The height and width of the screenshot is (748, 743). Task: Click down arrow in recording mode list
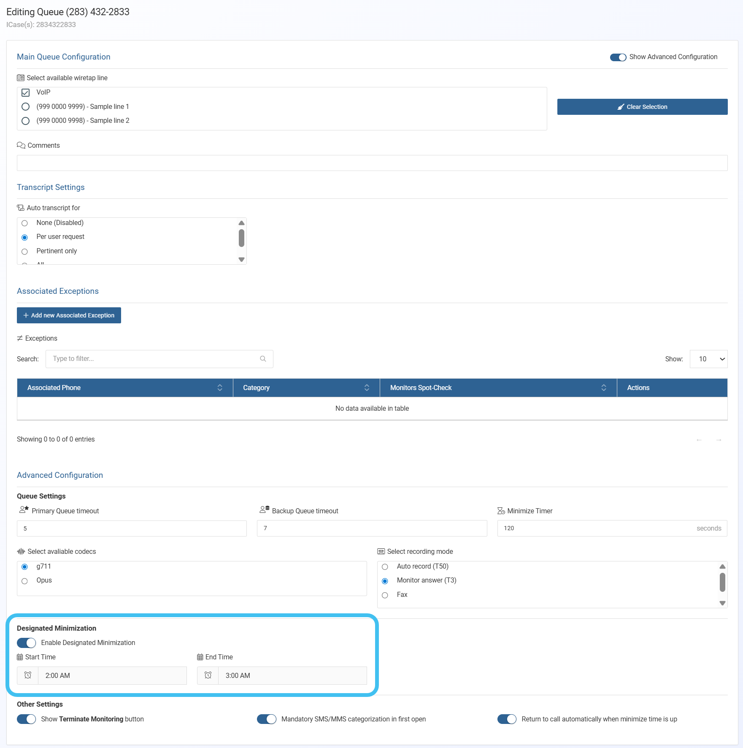(x=722, y=603)
